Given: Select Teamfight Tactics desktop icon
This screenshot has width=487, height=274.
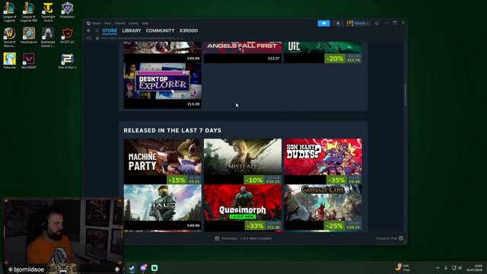Looking at the screenshot, I should (48, 12).
